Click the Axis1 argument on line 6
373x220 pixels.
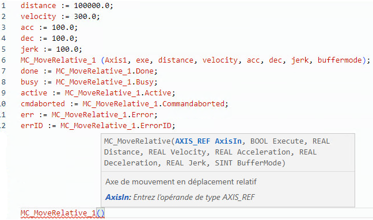116,60
